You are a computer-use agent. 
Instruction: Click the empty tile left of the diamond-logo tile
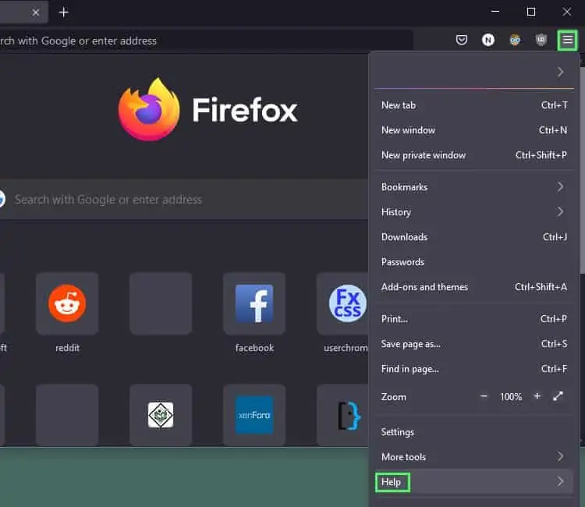(x=67, y=415)
